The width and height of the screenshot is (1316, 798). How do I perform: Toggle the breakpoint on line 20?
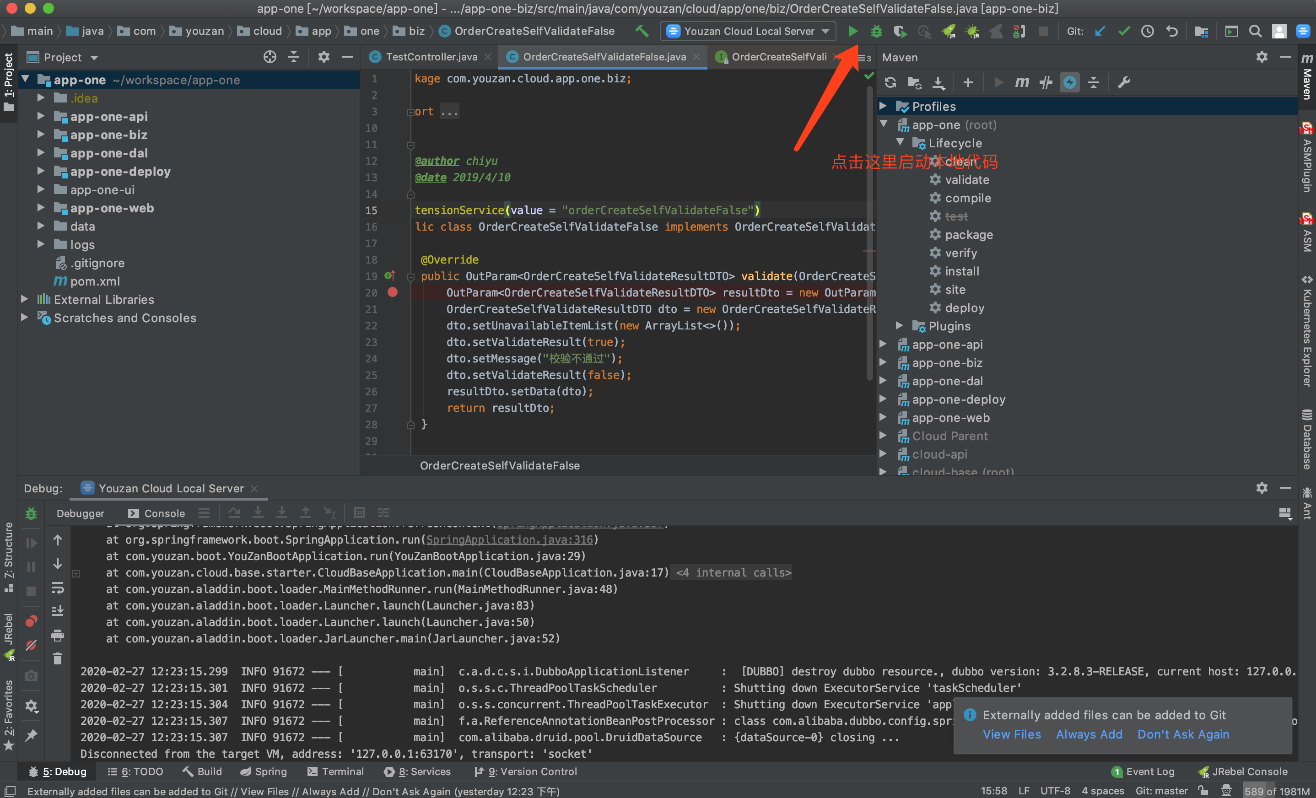click(x=393, y=292)
